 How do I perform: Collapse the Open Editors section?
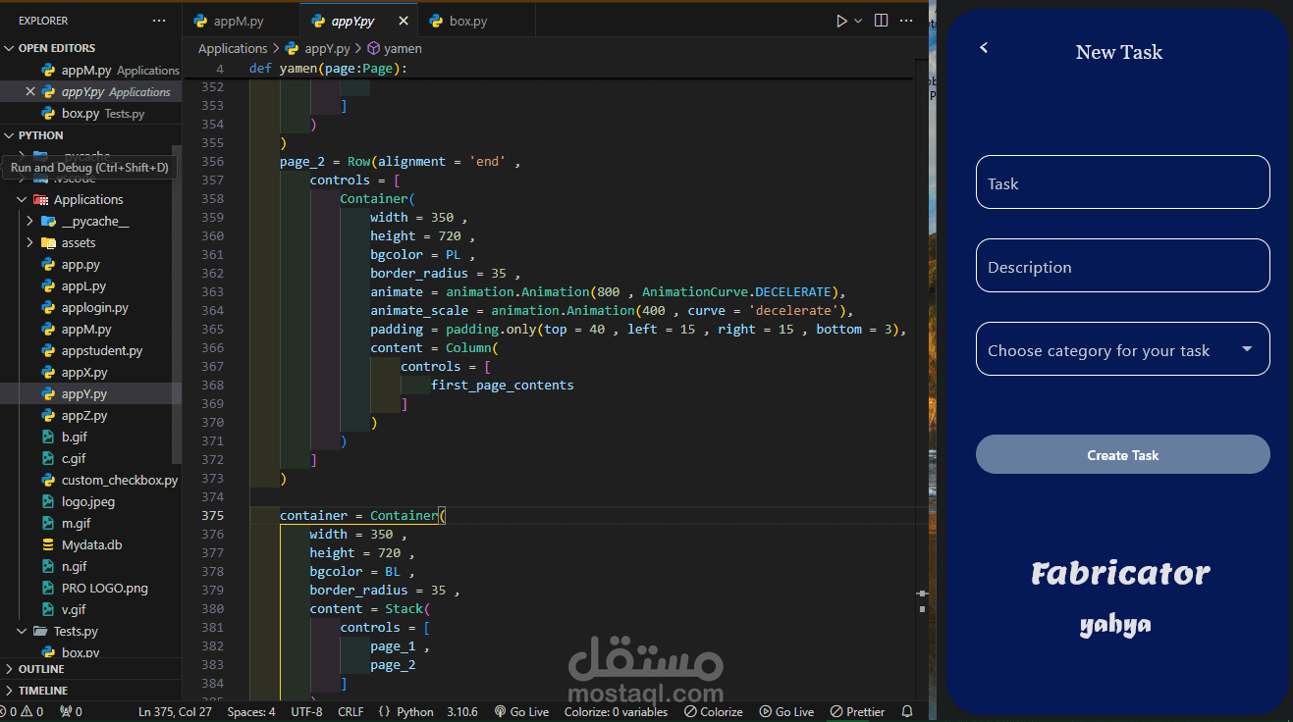[x=57, y=48]
